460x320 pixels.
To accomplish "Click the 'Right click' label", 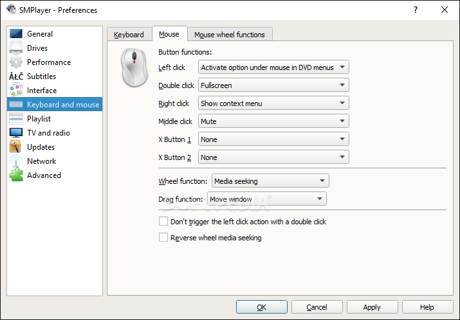I will click(174, 103).
